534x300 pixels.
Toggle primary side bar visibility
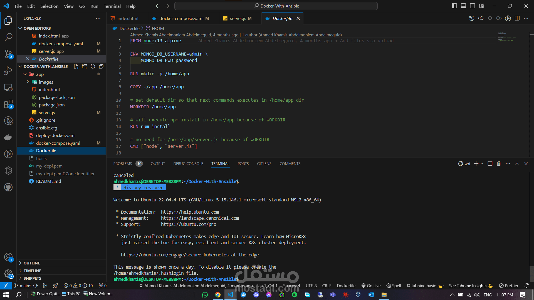pyautogui.click(x=454, y=6)
